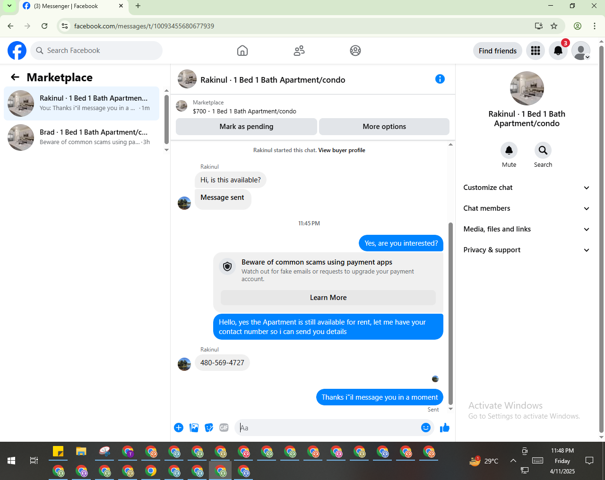View site information icon in address bar

tap(65, 26)
